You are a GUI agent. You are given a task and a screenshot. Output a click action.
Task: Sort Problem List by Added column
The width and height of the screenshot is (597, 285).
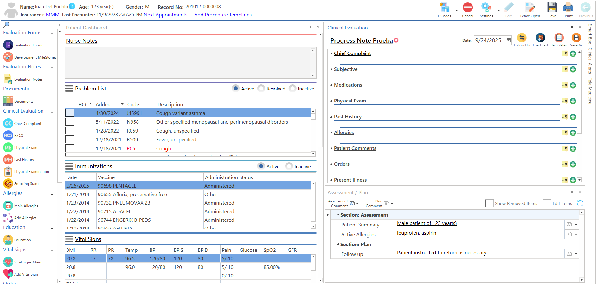pos(109,104)
